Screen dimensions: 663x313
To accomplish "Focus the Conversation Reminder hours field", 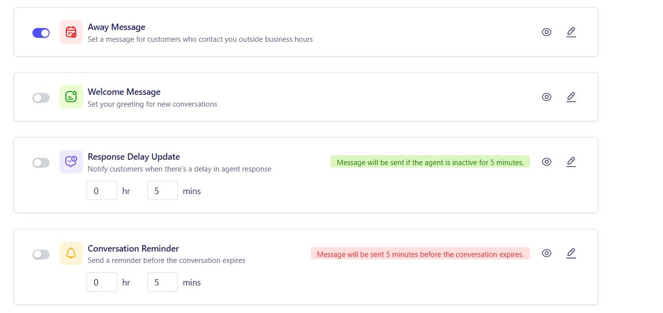I will tap(102, 283).
